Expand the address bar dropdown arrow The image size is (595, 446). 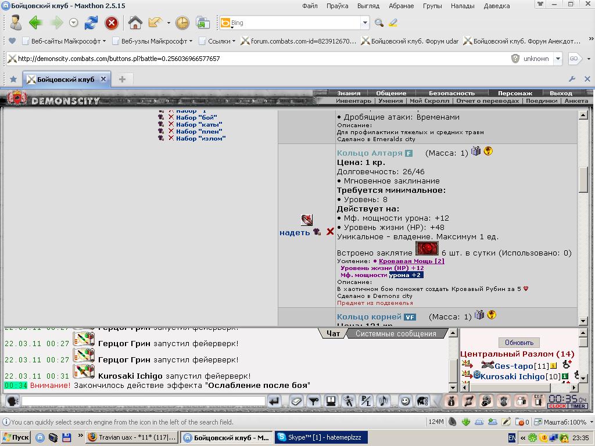pos(558,59)
